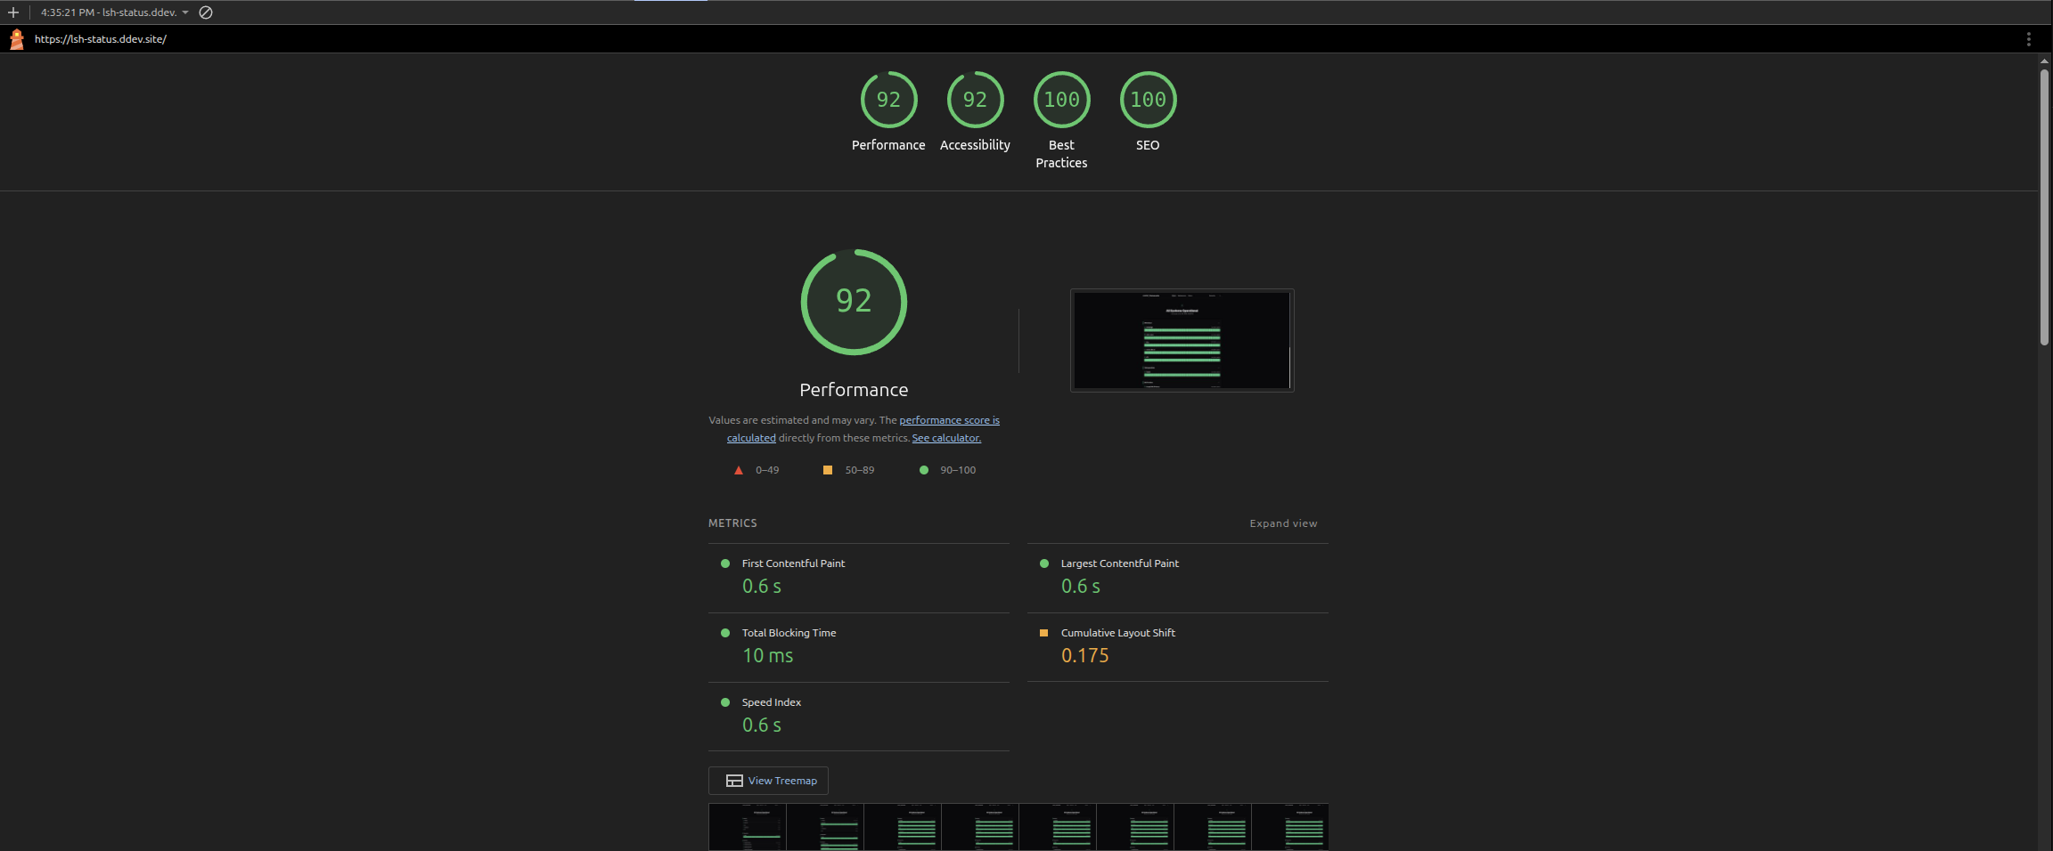Jump to Best Practices score gauge
The height and width of the screenshot is (851, 2053).
point(1061,100)
